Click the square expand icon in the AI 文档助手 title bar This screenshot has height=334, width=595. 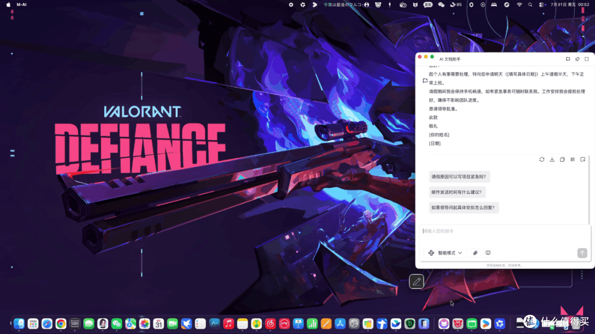tap(587, 59)
